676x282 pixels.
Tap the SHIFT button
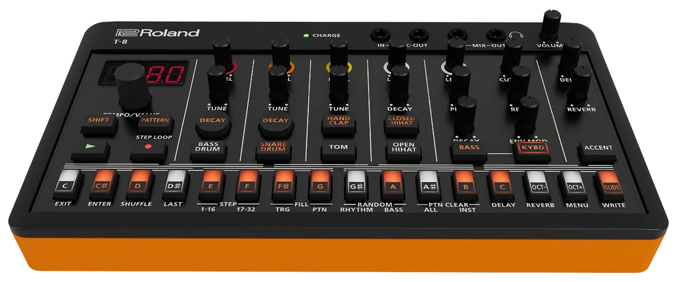(x=99, y=124)
